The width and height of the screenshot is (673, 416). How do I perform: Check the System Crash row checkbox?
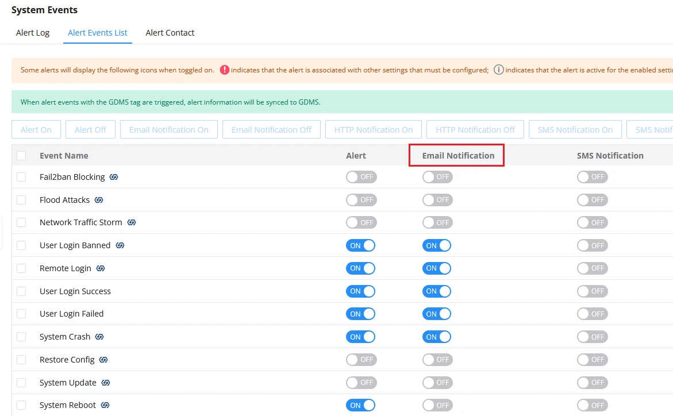[21, 337]
